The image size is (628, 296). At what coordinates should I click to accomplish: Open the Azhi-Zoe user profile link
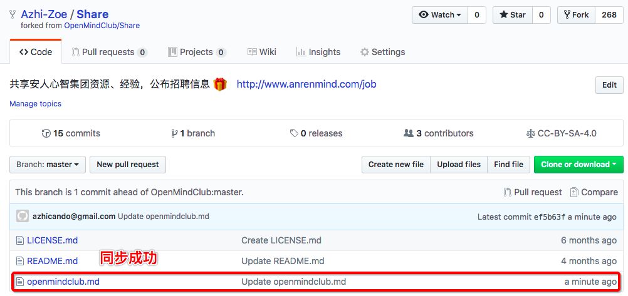[x=44, y=14]
